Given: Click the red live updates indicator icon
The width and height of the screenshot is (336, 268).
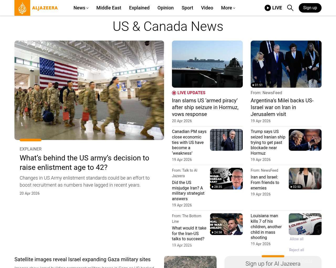Looking at the screenshot, I should pos(174,93).
